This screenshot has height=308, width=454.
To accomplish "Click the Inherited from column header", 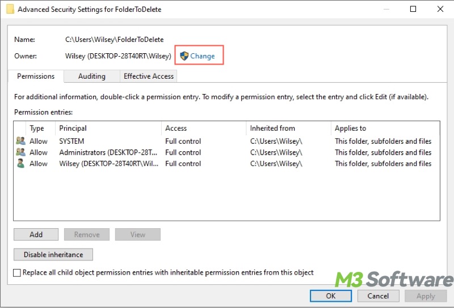I will pyautogui.click(x=289, y=128).
